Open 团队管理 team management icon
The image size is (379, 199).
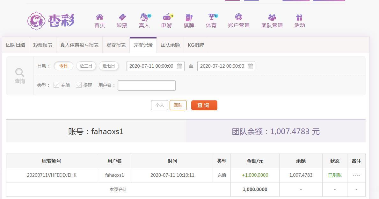coord(272,17)
